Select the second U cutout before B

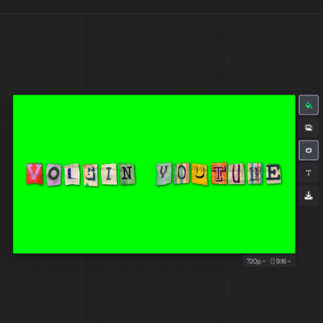(237, 174)
